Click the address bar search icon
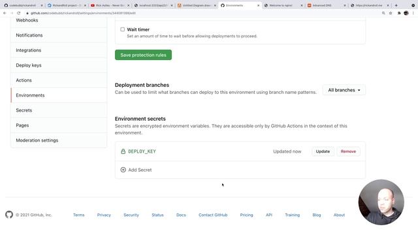Image resolution: width=418 pixels, height=235 pixels. (383, 13)
